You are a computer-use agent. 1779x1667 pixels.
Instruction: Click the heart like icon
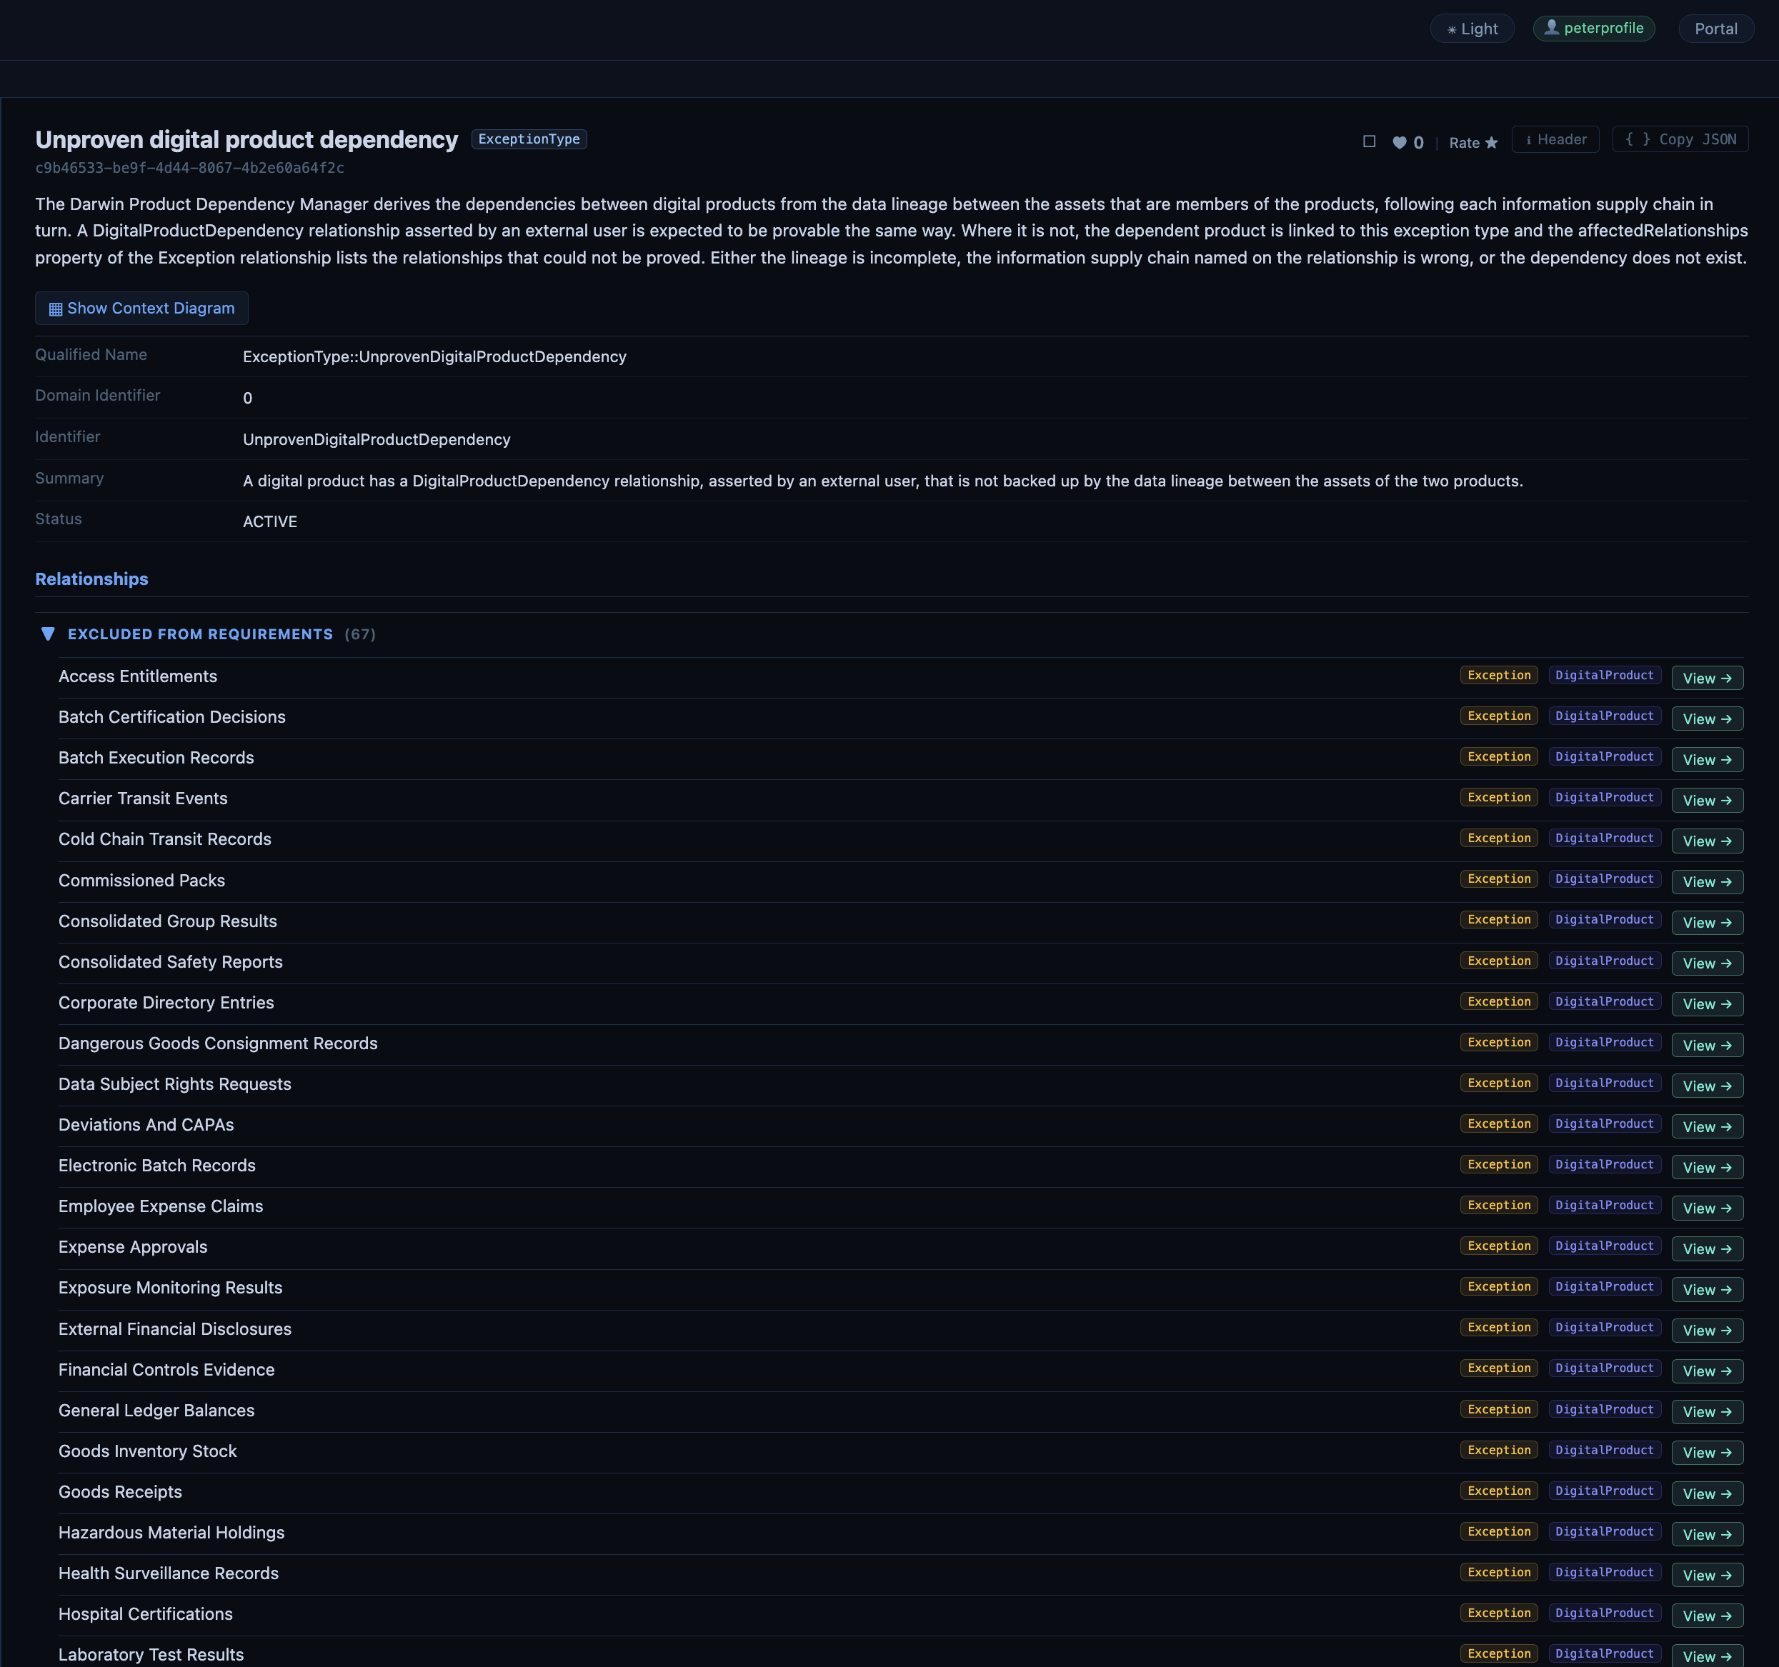pos(1399,142)
